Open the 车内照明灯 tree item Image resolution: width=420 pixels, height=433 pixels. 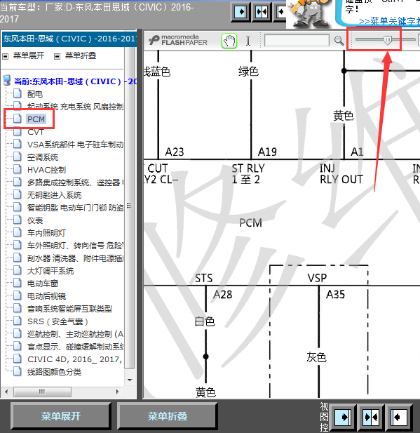(x=46, y=233)
